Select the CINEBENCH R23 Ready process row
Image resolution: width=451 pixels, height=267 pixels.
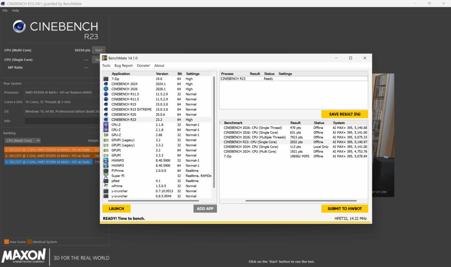[294, 79]
